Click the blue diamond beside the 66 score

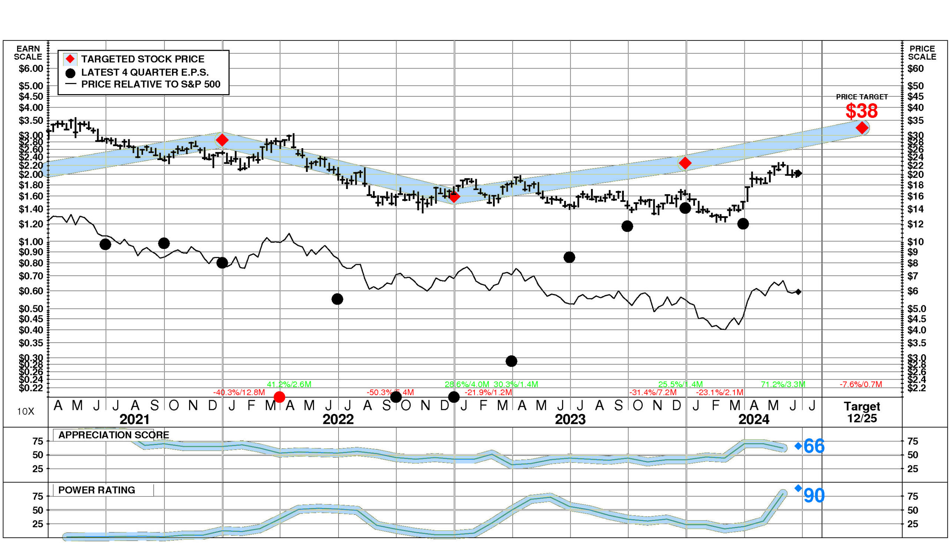tap(798, 446)
